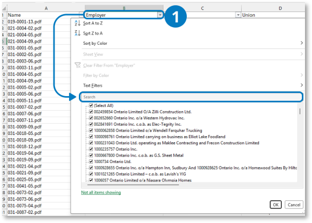The image size is (312, 223).
Task: Uncheck 002652660 Ontario Inc. Western Hydrovac
Action: point(91,118)
